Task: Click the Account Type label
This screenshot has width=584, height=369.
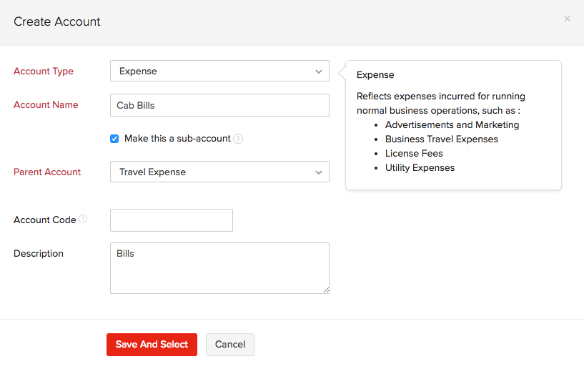Action: (x=44, y=72)
